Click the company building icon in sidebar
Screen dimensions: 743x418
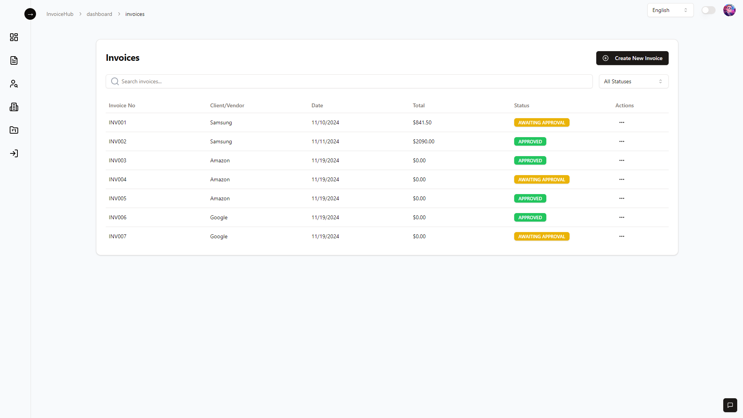click(14, 107)
